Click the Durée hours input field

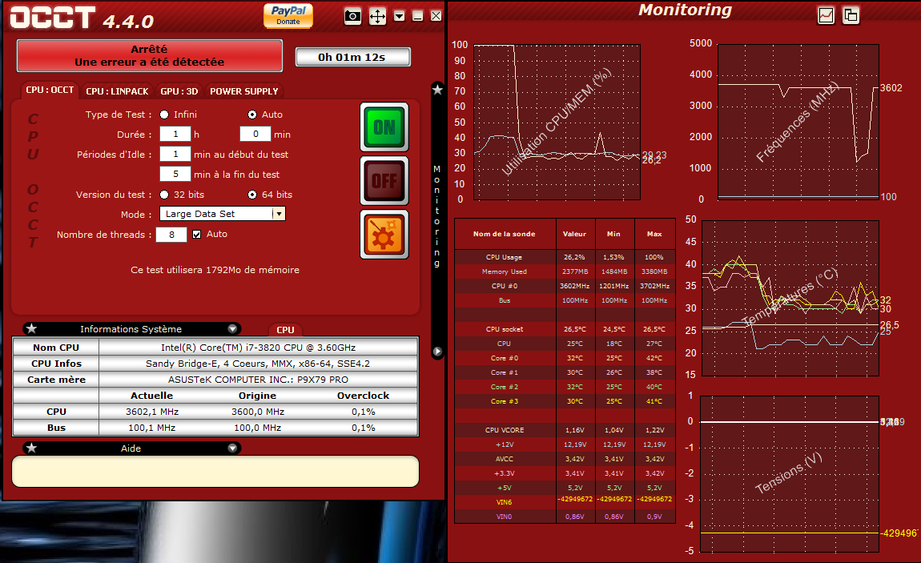pos(175,135)
